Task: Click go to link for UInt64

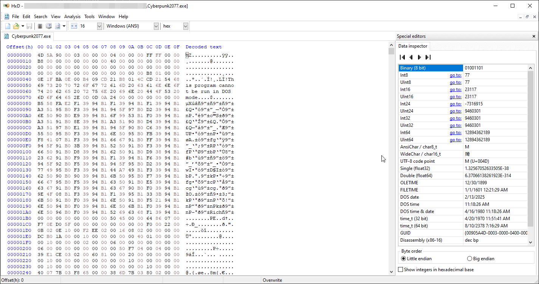Action: pos(455,140)
